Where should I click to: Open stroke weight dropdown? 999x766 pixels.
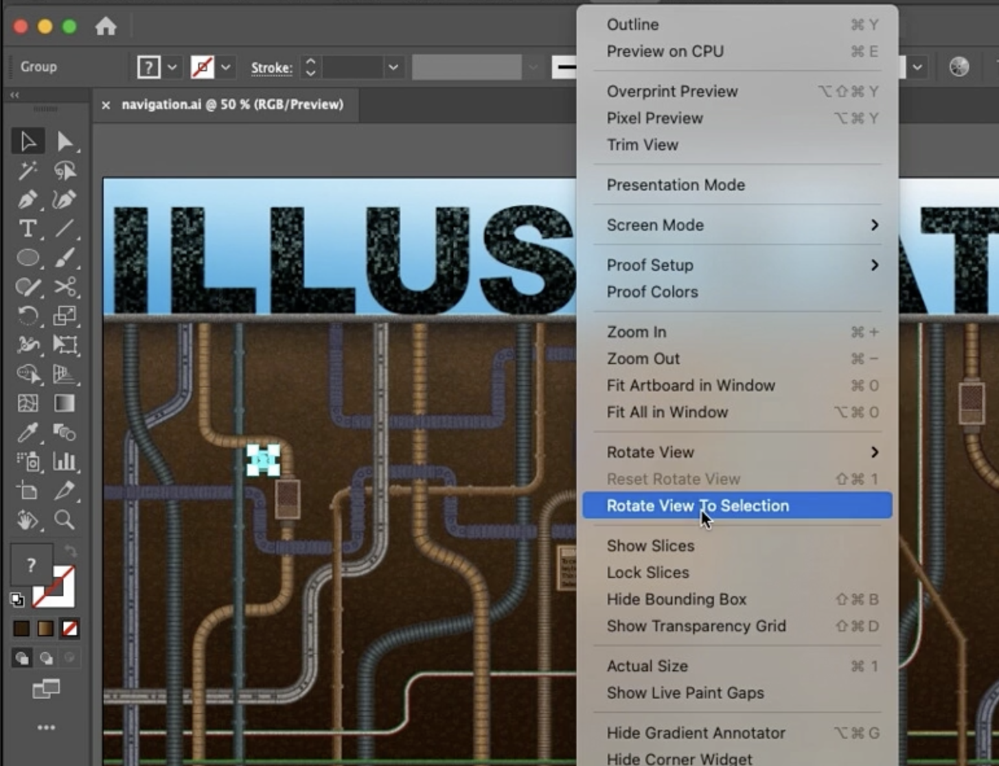(393, 67)
